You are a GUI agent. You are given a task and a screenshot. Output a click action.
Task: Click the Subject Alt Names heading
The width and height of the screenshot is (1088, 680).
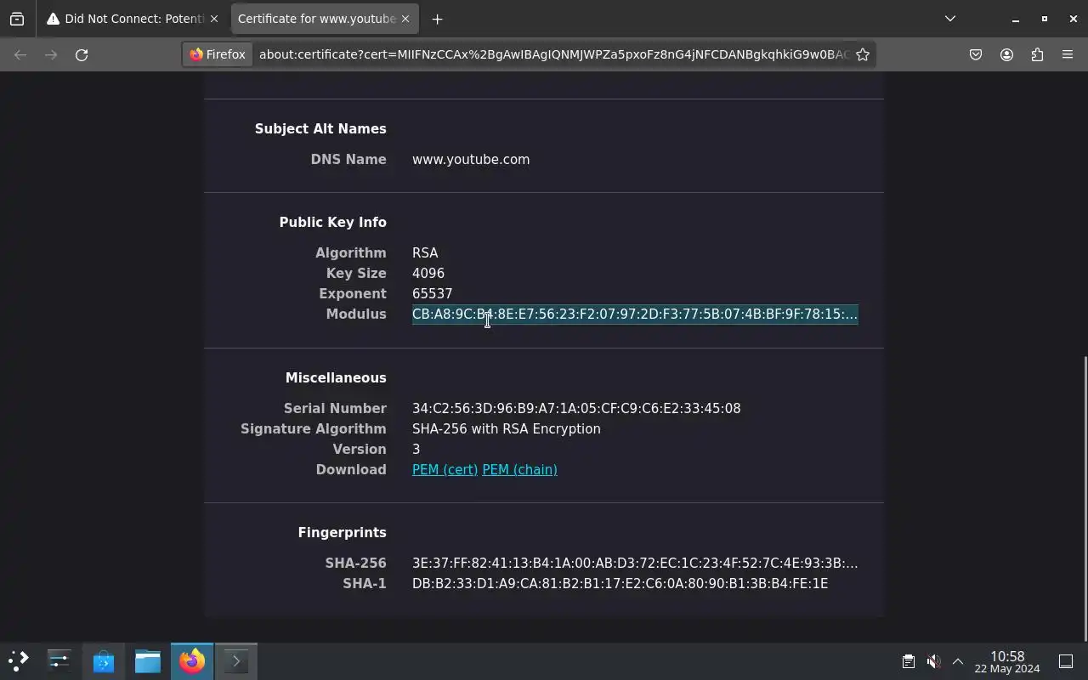(320, 128)
